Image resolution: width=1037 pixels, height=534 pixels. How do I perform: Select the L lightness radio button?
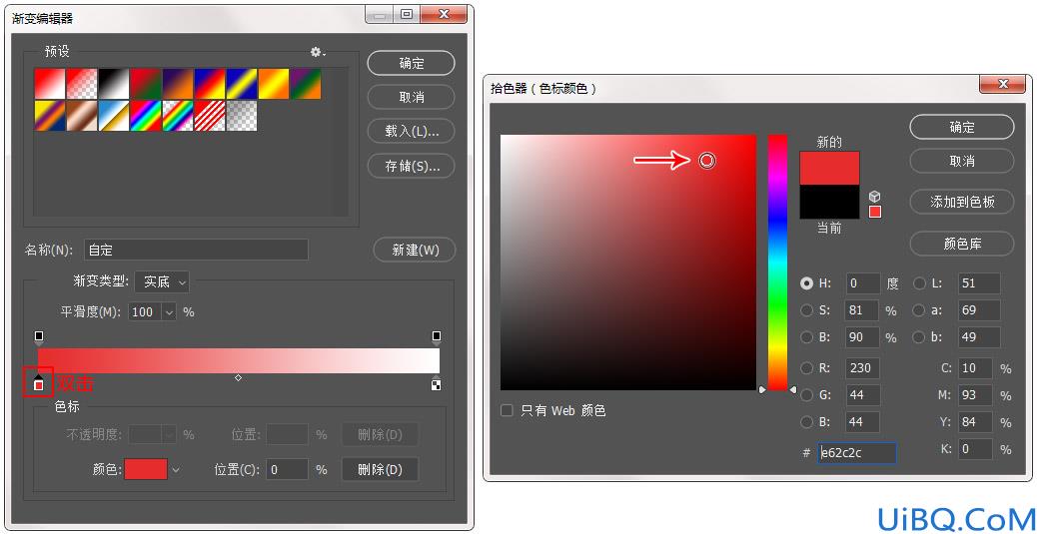(919, 283)
